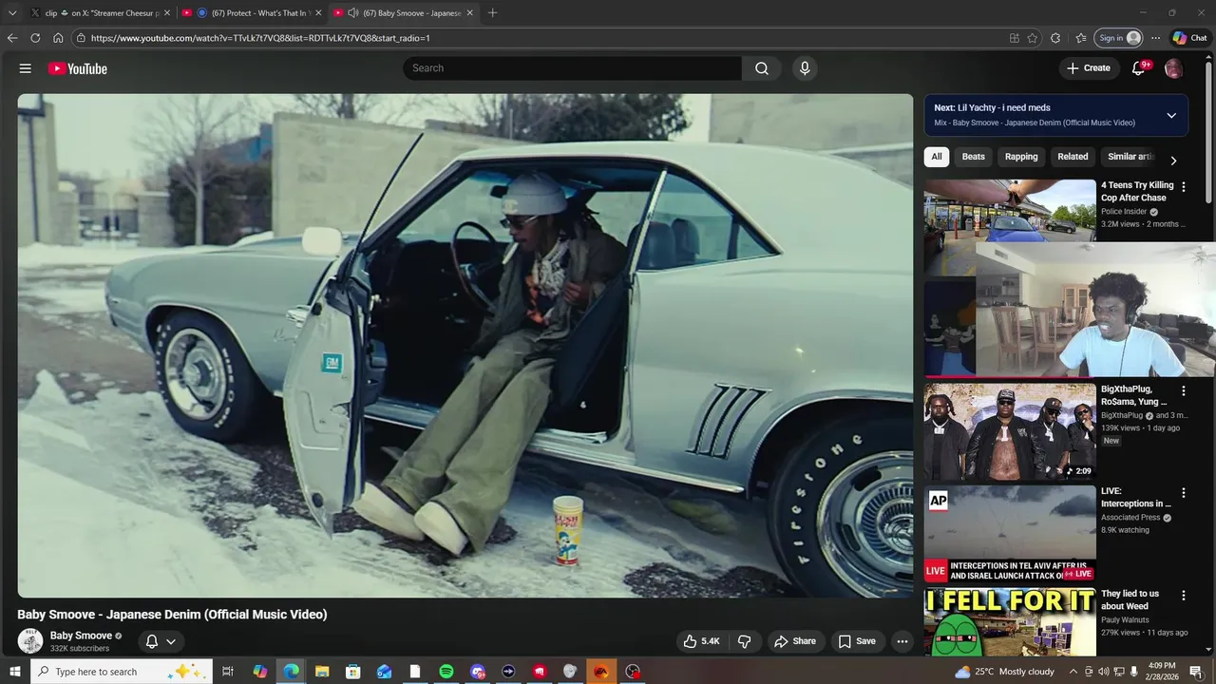Click the Japanese Denim video player
Screen dimensions: 1216x684
coord(465,346)
